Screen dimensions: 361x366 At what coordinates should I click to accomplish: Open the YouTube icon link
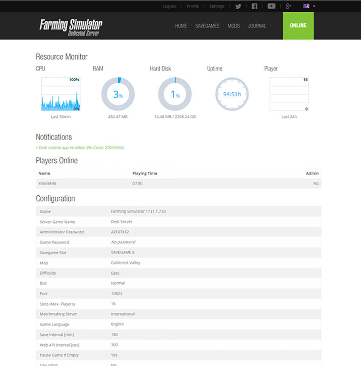(271, 6)
